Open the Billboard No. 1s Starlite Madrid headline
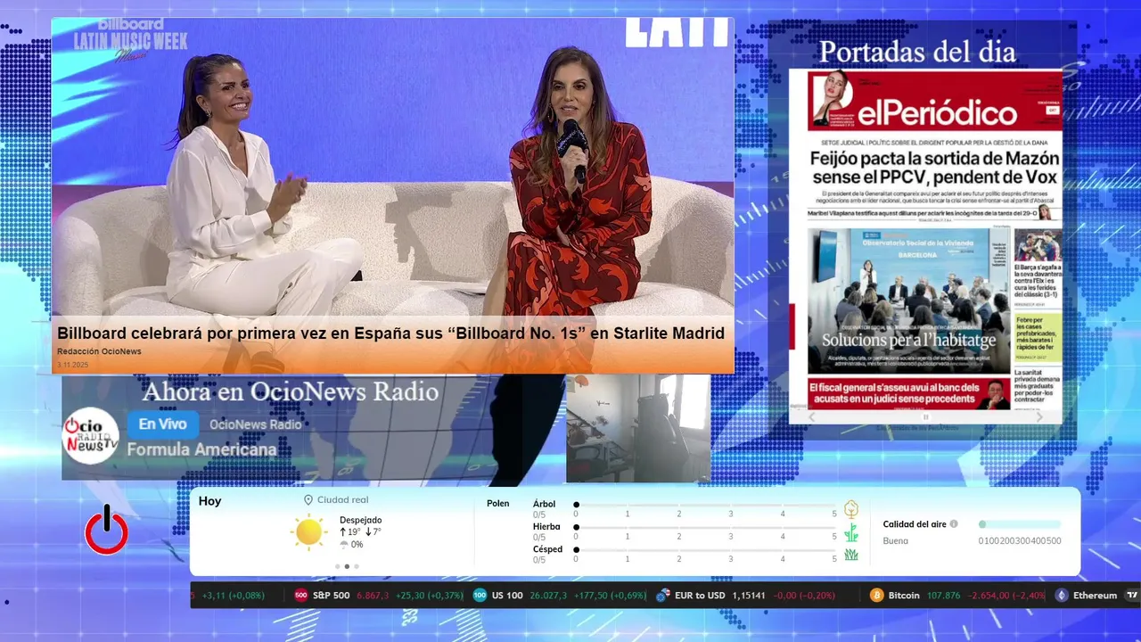This screenshot has height=642, width=1141. 390,333
